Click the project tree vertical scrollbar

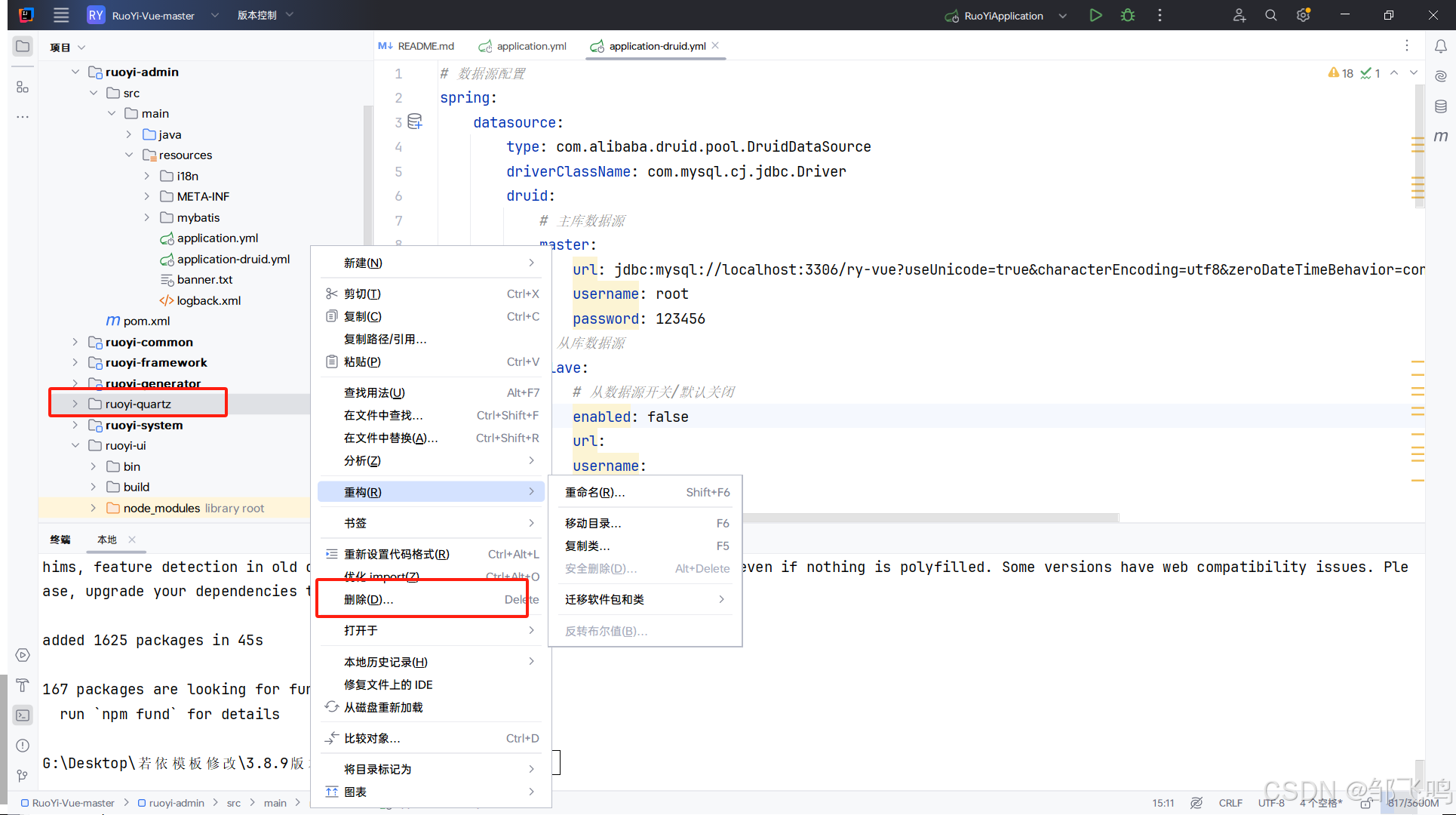[368, 175]
